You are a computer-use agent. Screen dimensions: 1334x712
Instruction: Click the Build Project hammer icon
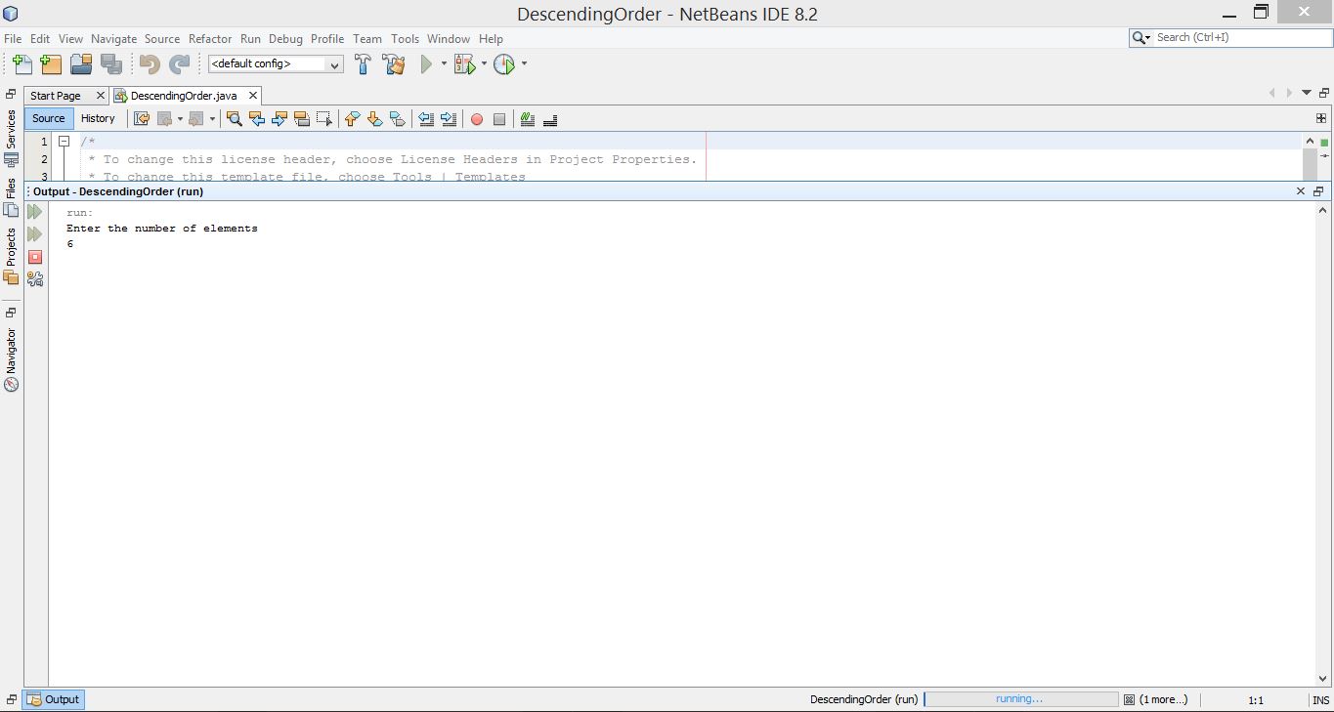pyautogui.click(x=363, y=64)
